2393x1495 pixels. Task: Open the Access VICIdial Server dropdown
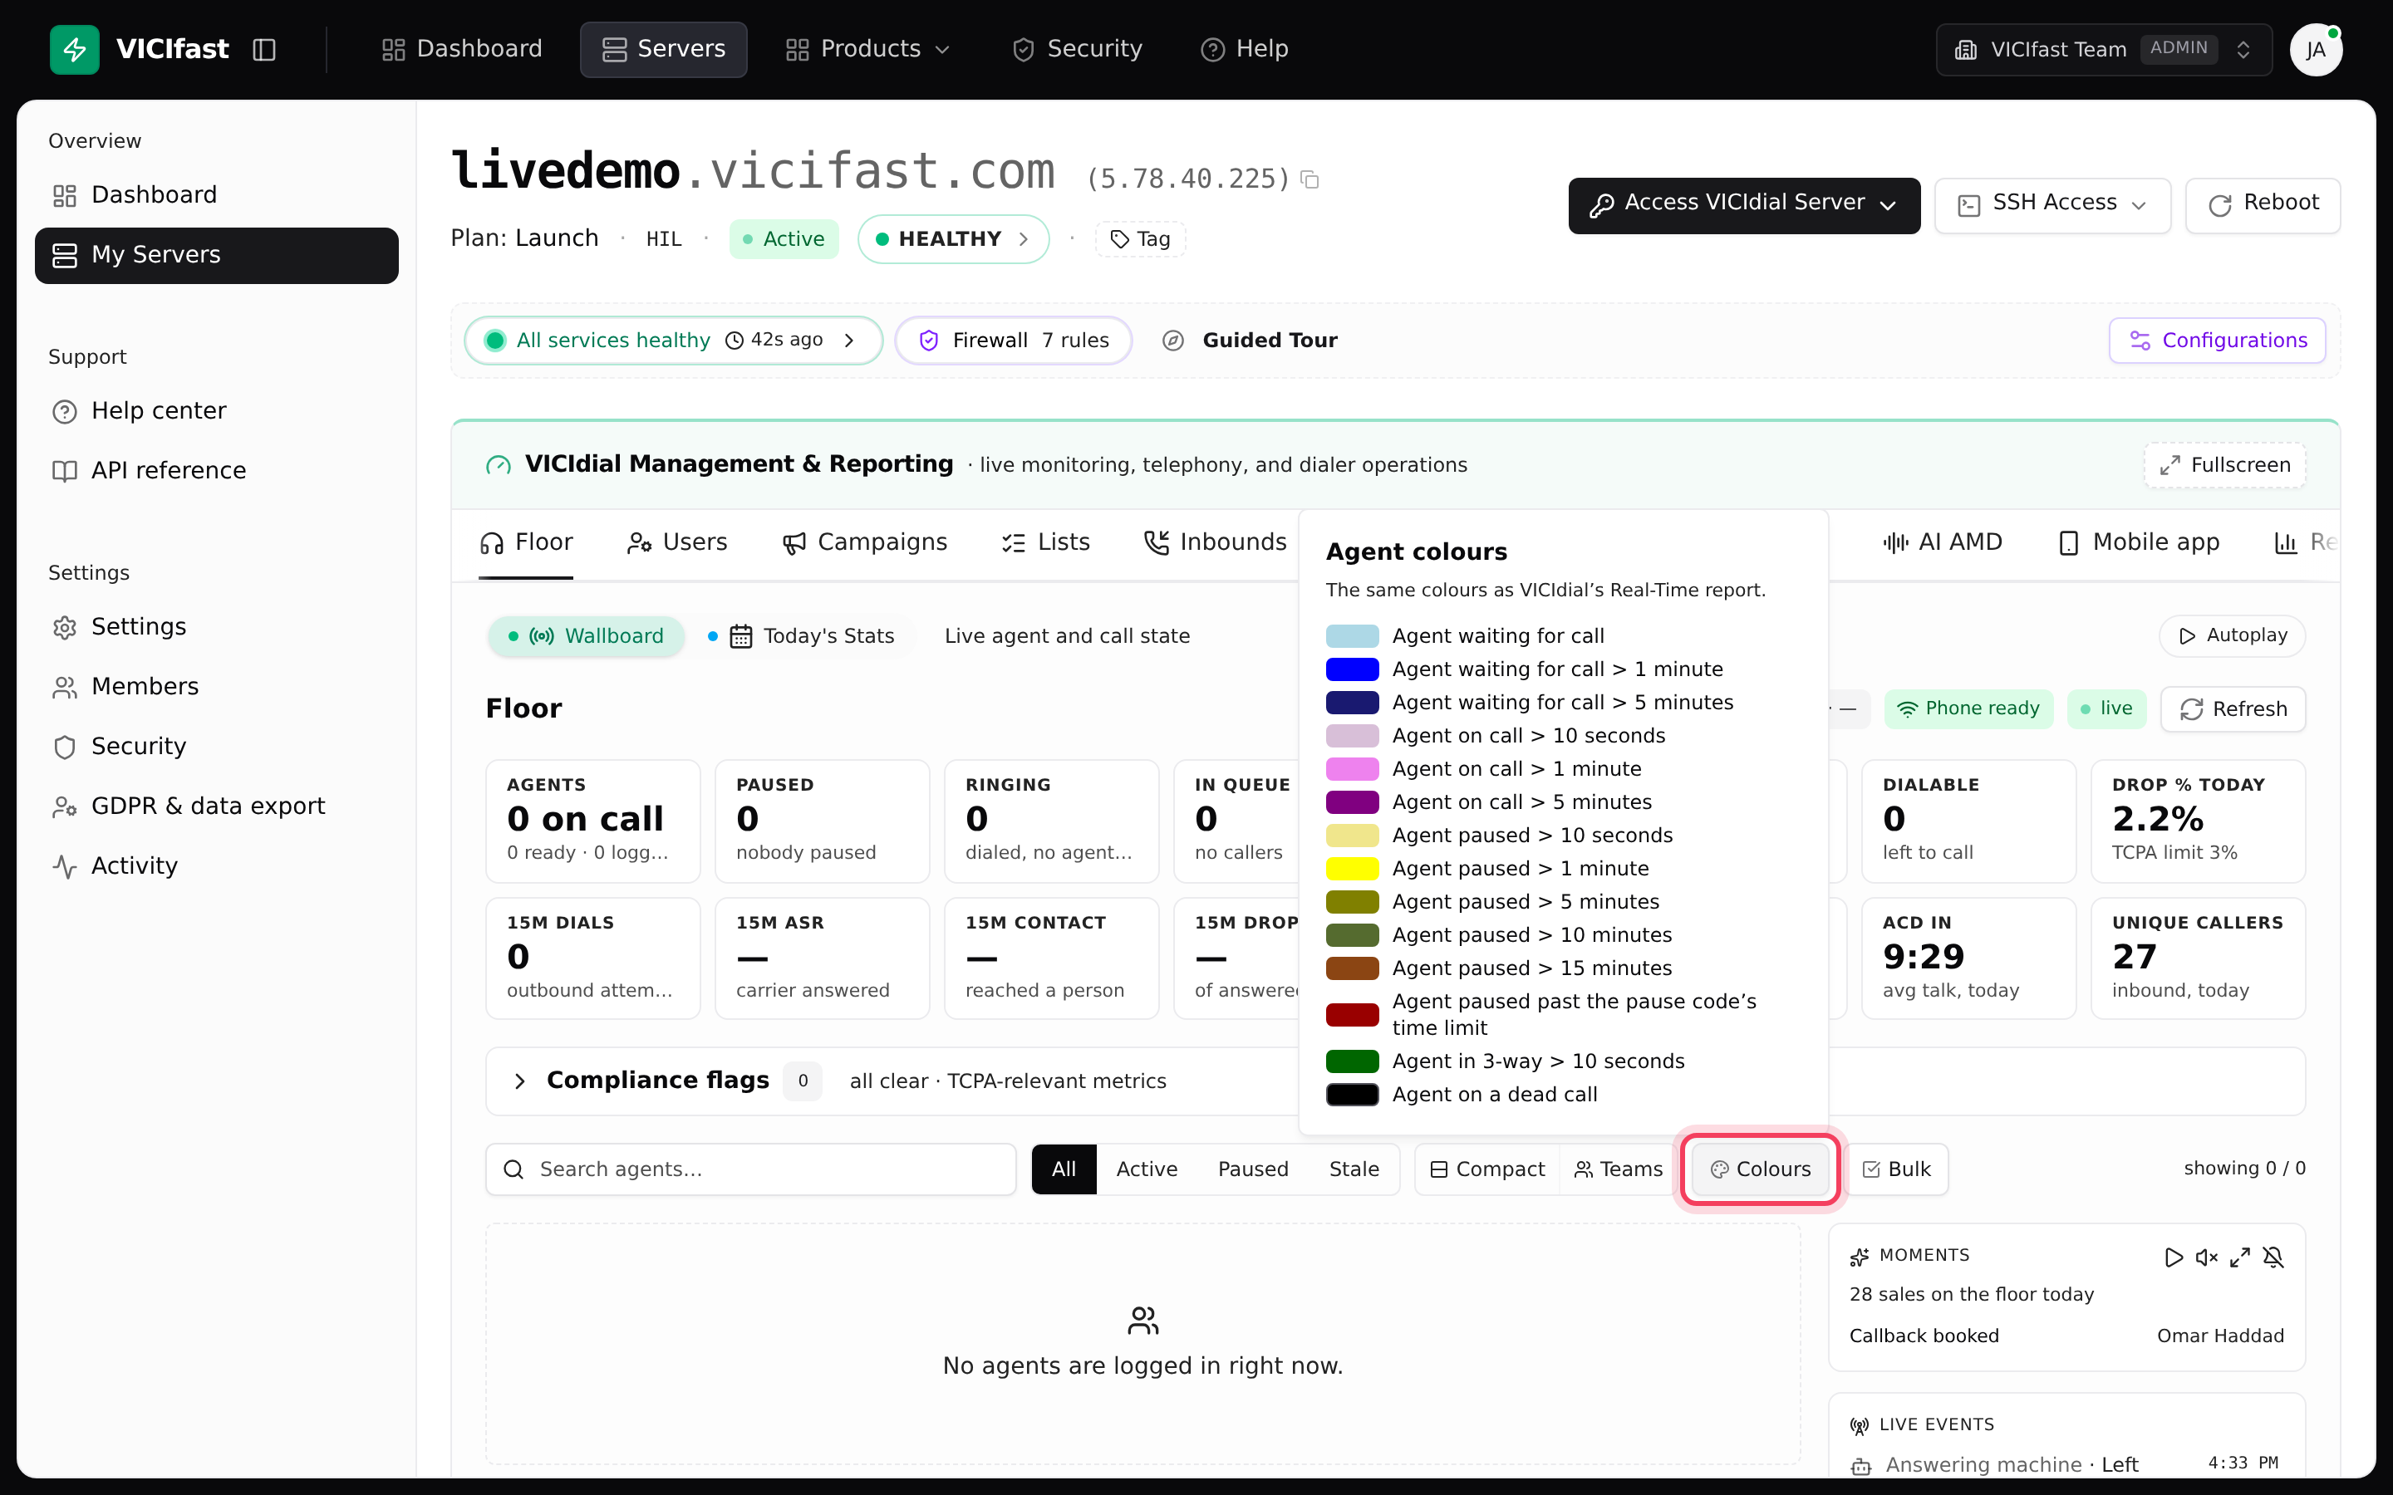click(x=1743, y=204)
